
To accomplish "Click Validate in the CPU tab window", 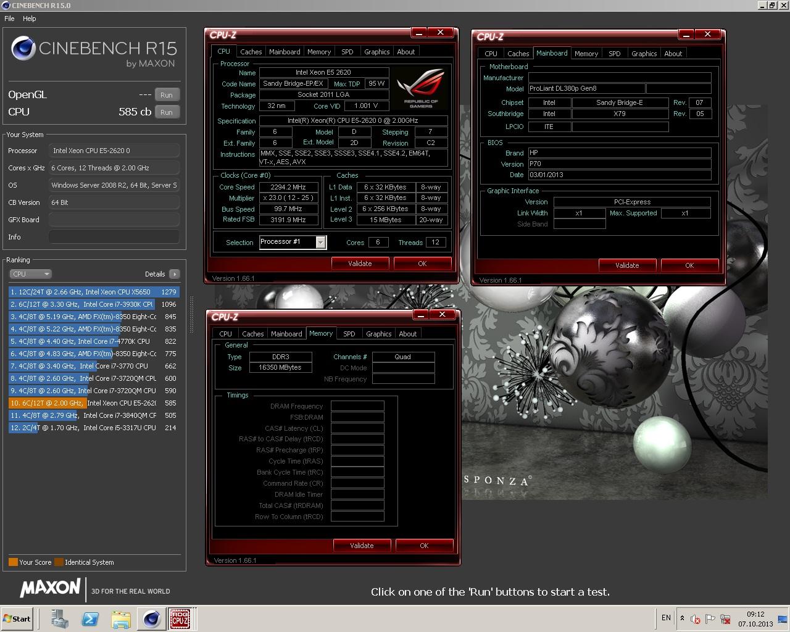I will click(x=360, y=264).
